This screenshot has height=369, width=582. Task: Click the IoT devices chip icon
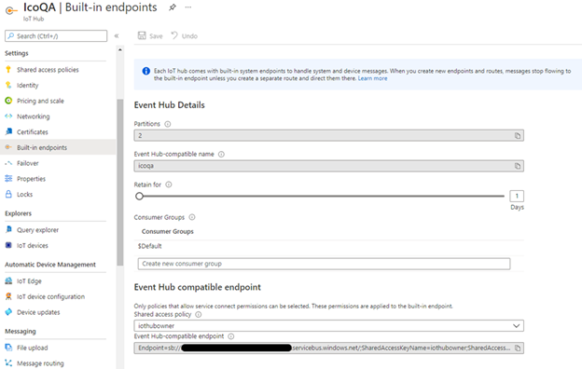[8, 245]
